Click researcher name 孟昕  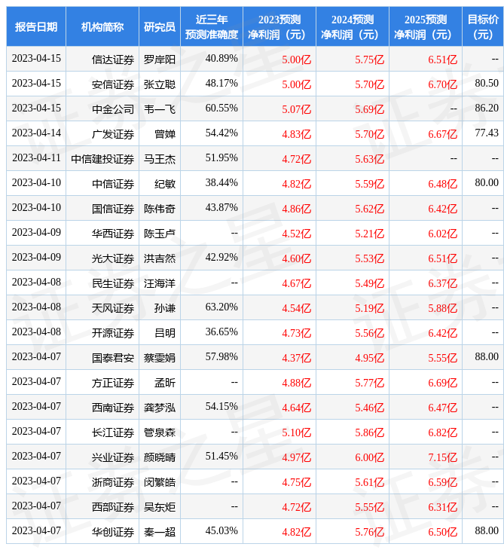(x=165, y=383)
